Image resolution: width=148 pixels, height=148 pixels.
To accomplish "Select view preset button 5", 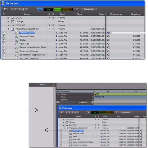I will pos(27,9).
